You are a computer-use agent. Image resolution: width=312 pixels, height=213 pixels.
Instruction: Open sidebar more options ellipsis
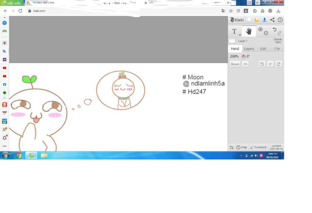click(5, 146)
